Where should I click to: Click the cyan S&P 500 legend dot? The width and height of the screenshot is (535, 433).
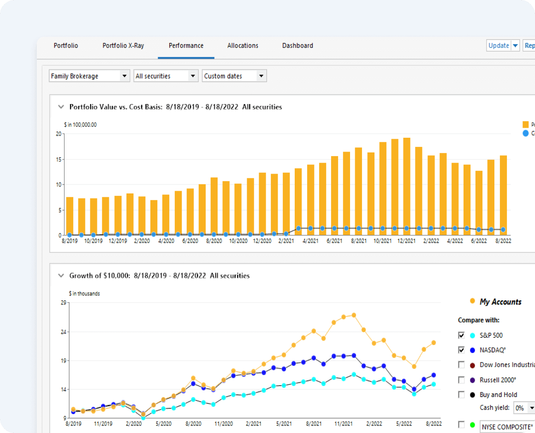point(472,335)
